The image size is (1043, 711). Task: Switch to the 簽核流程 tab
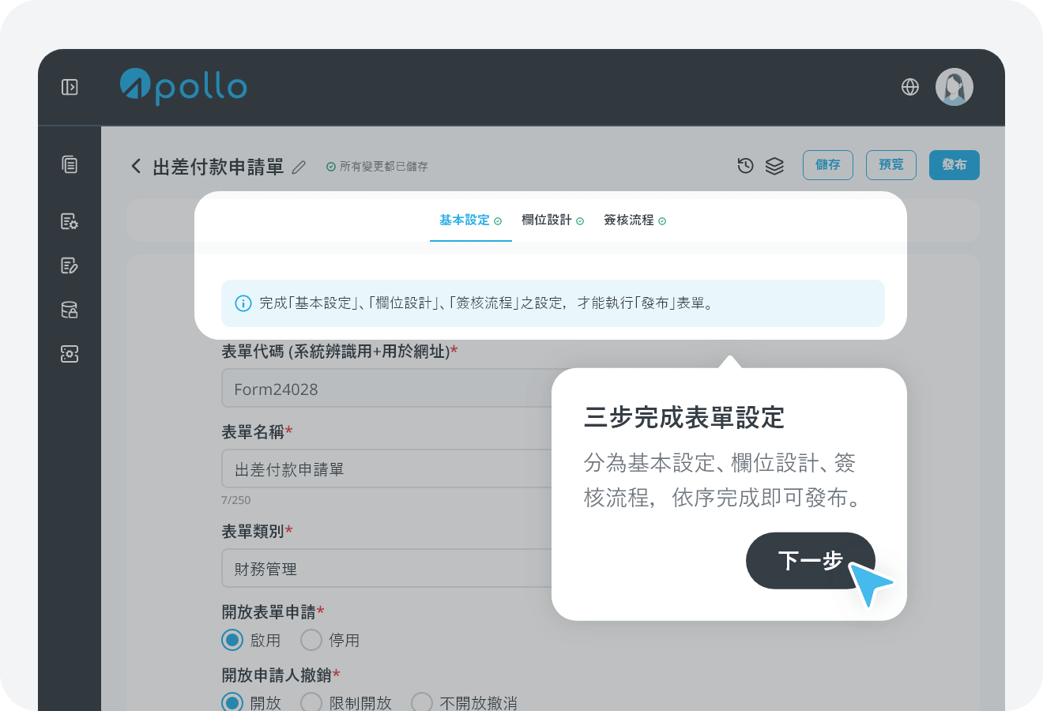tap(635, 220)
